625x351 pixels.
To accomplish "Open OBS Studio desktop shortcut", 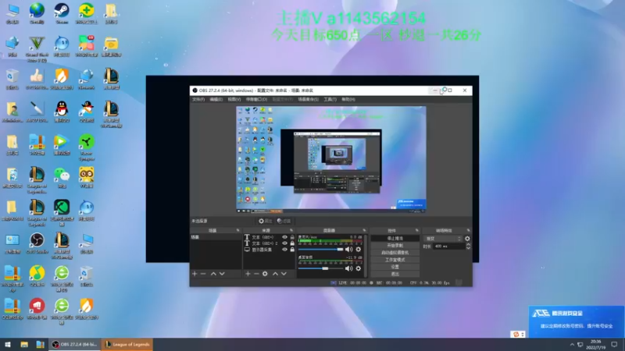I will [37, 243].
